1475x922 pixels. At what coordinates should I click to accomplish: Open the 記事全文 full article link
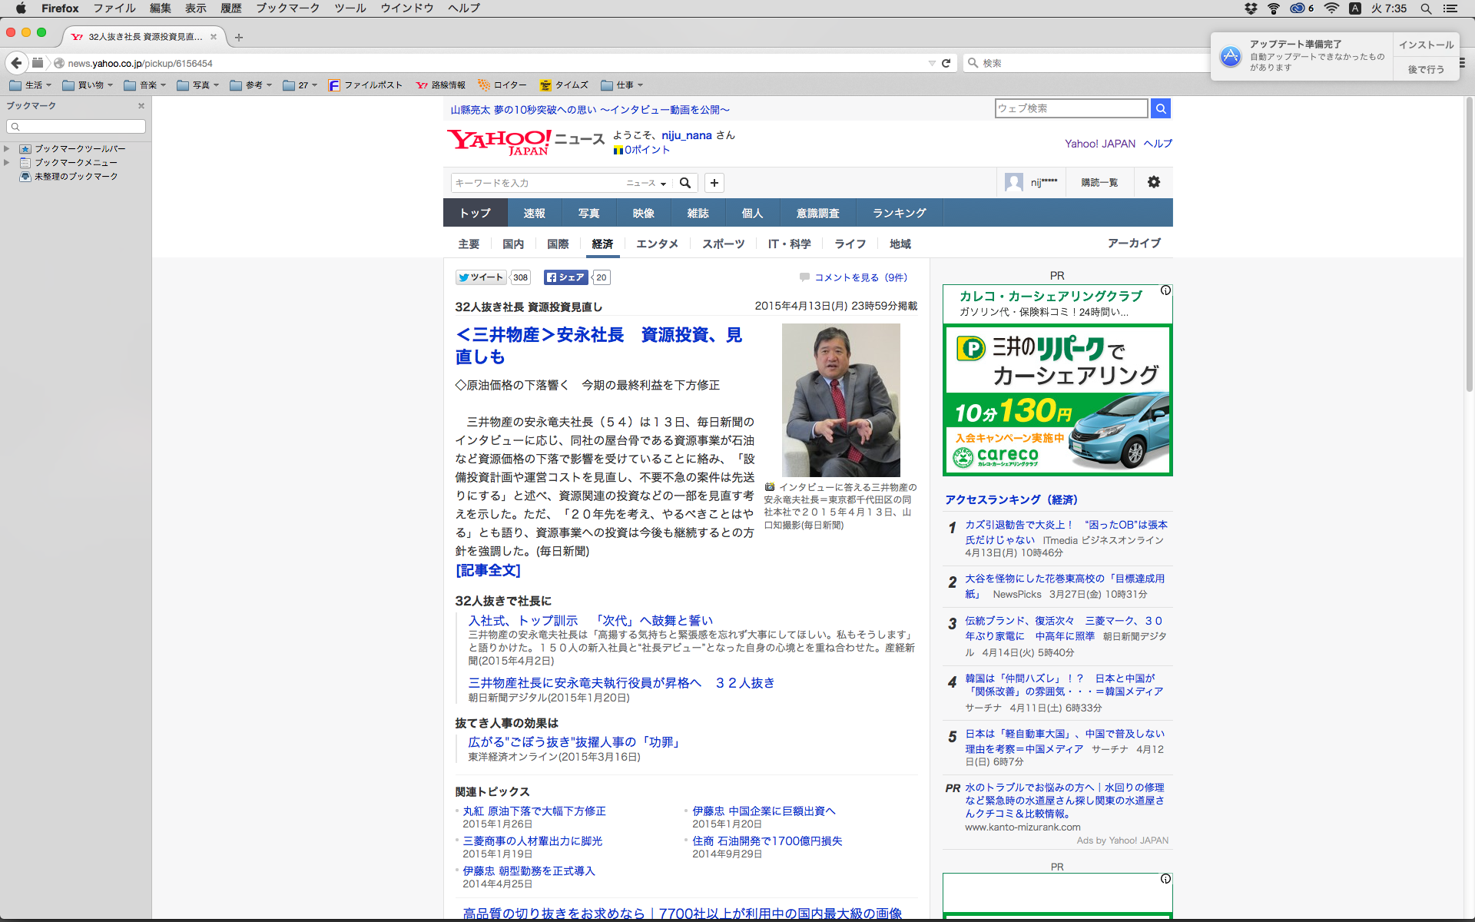point(488,570)
